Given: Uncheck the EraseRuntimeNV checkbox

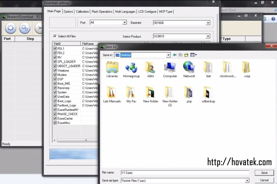Looking at the screenshot, I should click(x=55, y=110).
